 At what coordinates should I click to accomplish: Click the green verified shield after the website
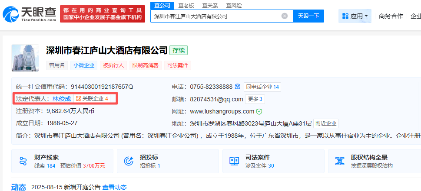tap(259, 111)
